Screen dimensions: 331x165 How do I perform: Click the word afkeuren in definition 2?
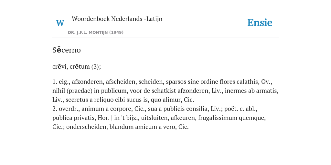pos(183,118)
